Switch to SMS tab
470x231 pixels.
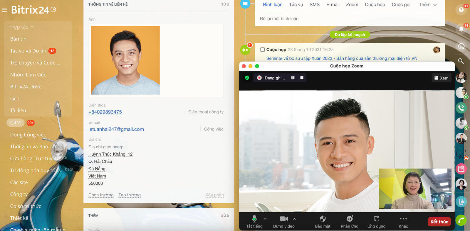point(315,5)
